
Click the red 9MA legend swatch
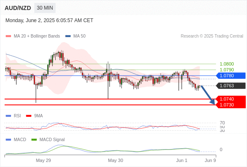click(28, 116)
